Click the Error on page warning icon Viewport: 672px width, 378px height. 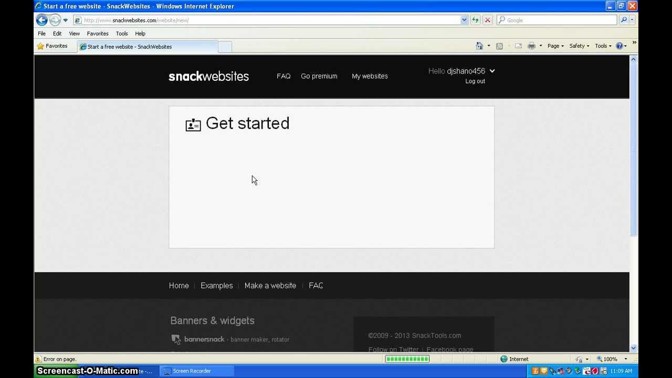tap(38, 359)
